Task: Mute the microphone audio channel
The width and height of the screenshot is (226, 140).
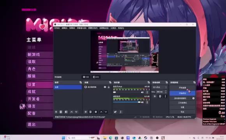Action: pos(142,92)
